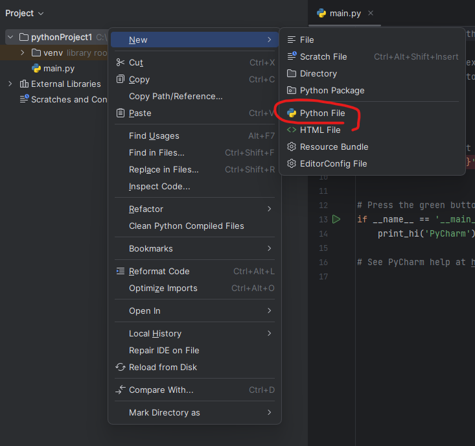Switch to the main.py editor tab
This screenshot has width=475, height=446.
coord(345,14)
